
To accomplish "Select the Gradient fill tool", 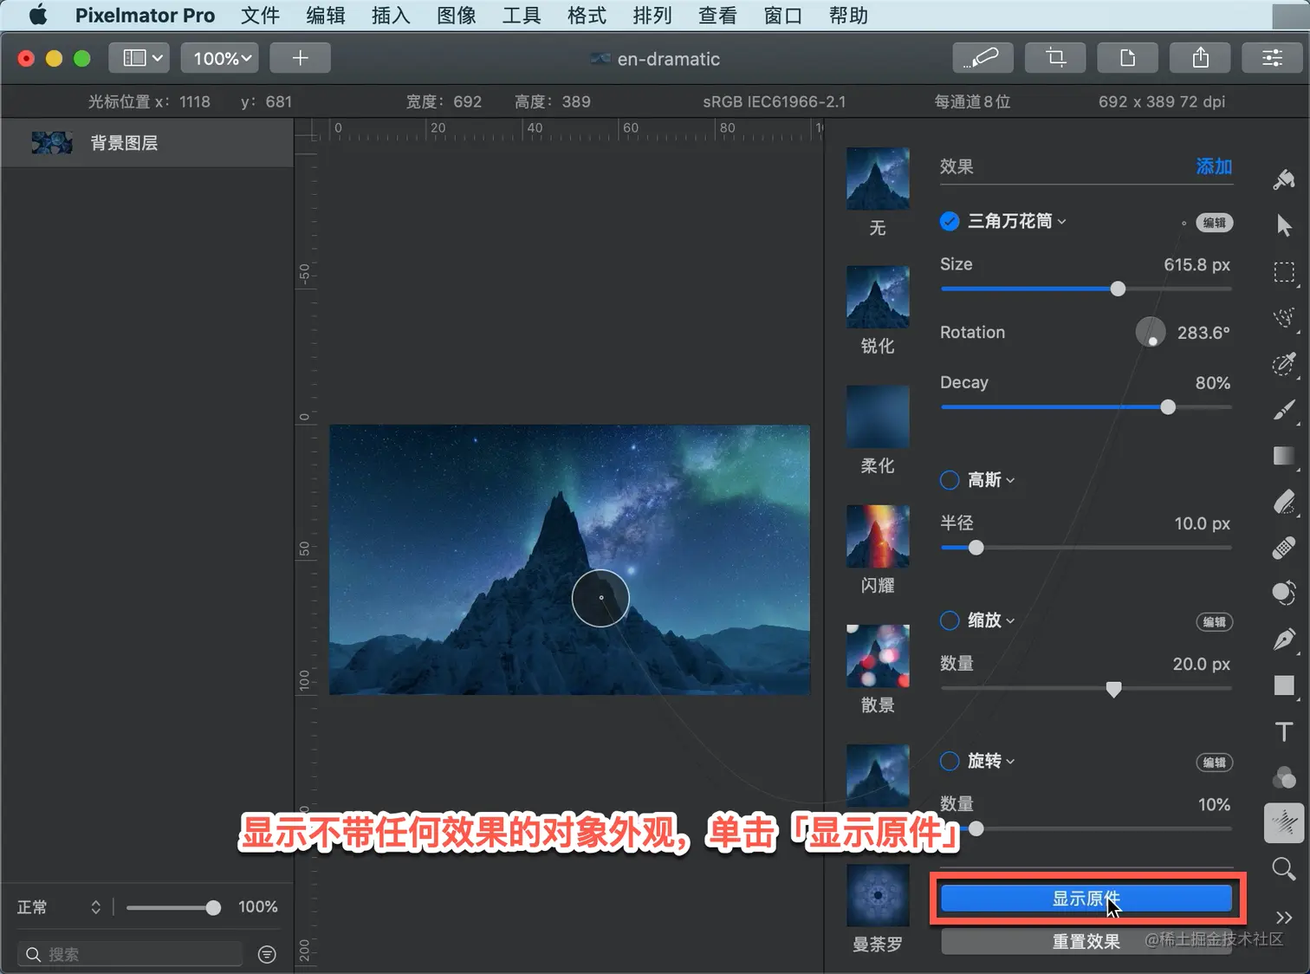I will coord(1284,456).
